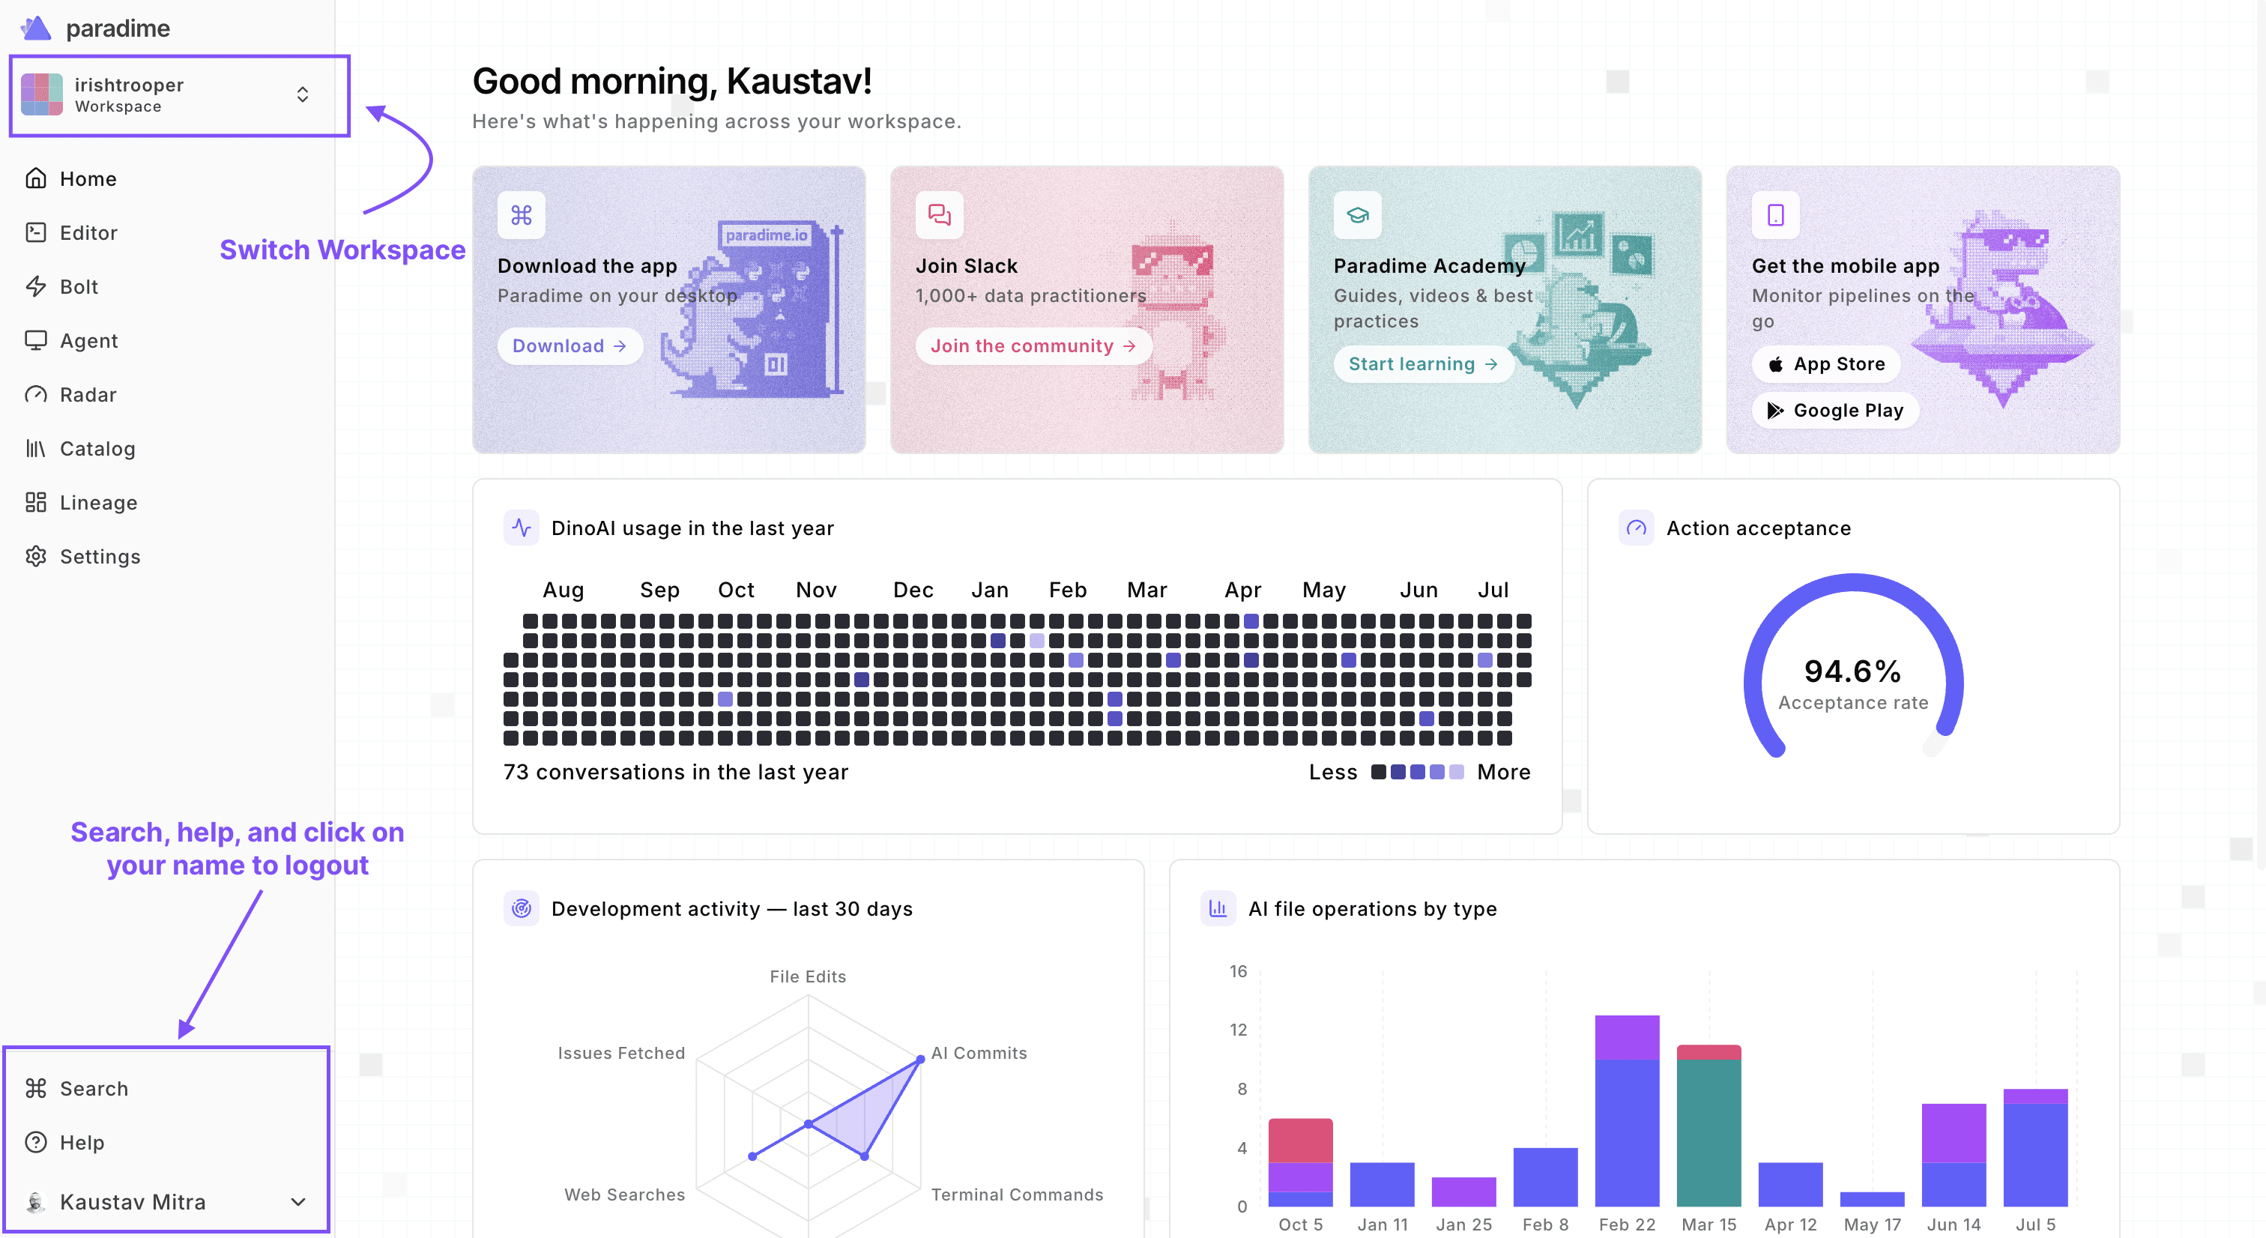Expand the Kaustav Mitra user menu chevron
The image size is (2266, 1238).
pos(298,1202)
